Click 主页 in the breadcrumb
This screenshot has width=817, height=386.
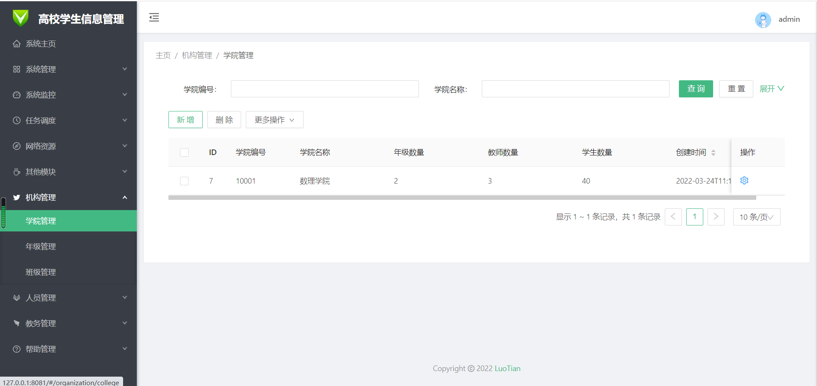coord(163,56)
